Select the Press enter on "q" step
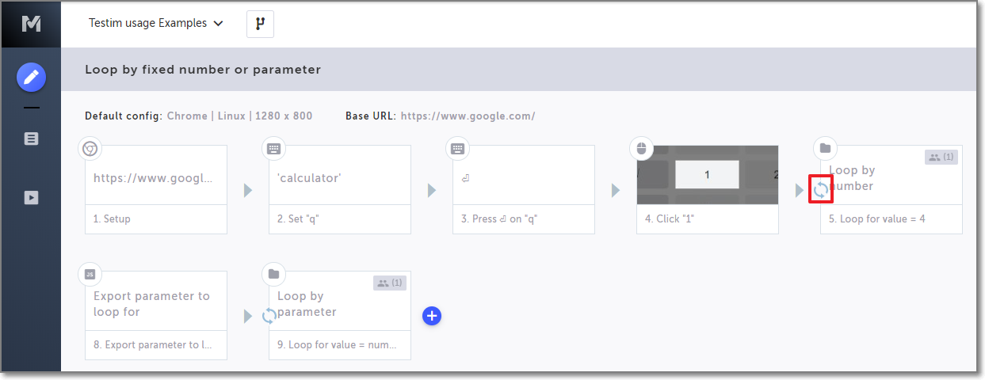The width and height of the screenshot is (985, 380). (x=524, y=190)
